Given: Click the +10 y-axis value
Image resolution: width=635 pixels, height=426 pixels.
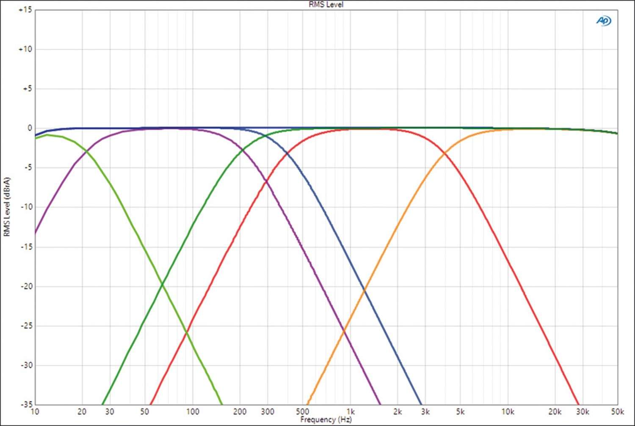Looking at the screenshot, I should 25,49.
